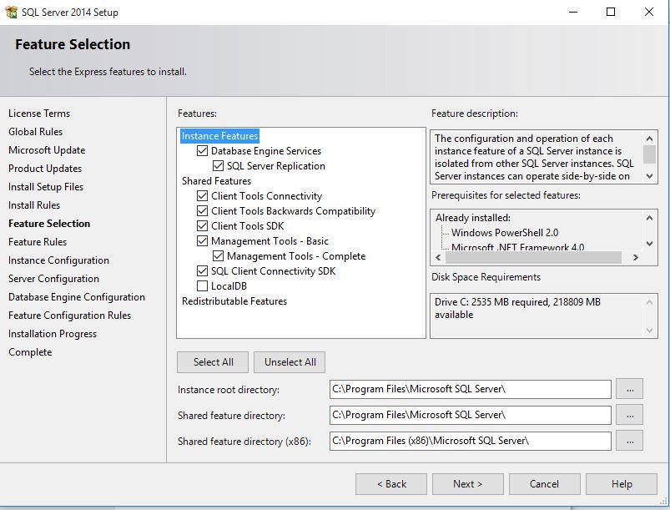Screen dimensions: 670x510
Task: Uncheck SQL Server Replication
Action: point(218,166)
